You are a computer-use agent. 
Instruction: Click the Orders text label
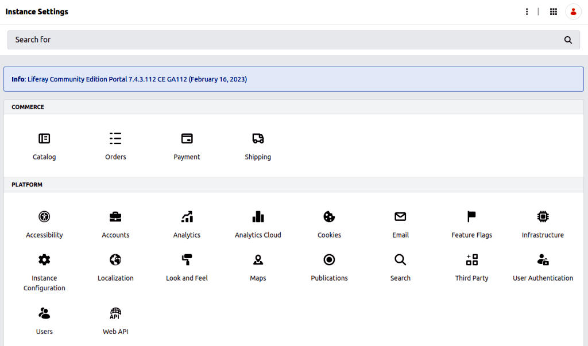point(115,157)
